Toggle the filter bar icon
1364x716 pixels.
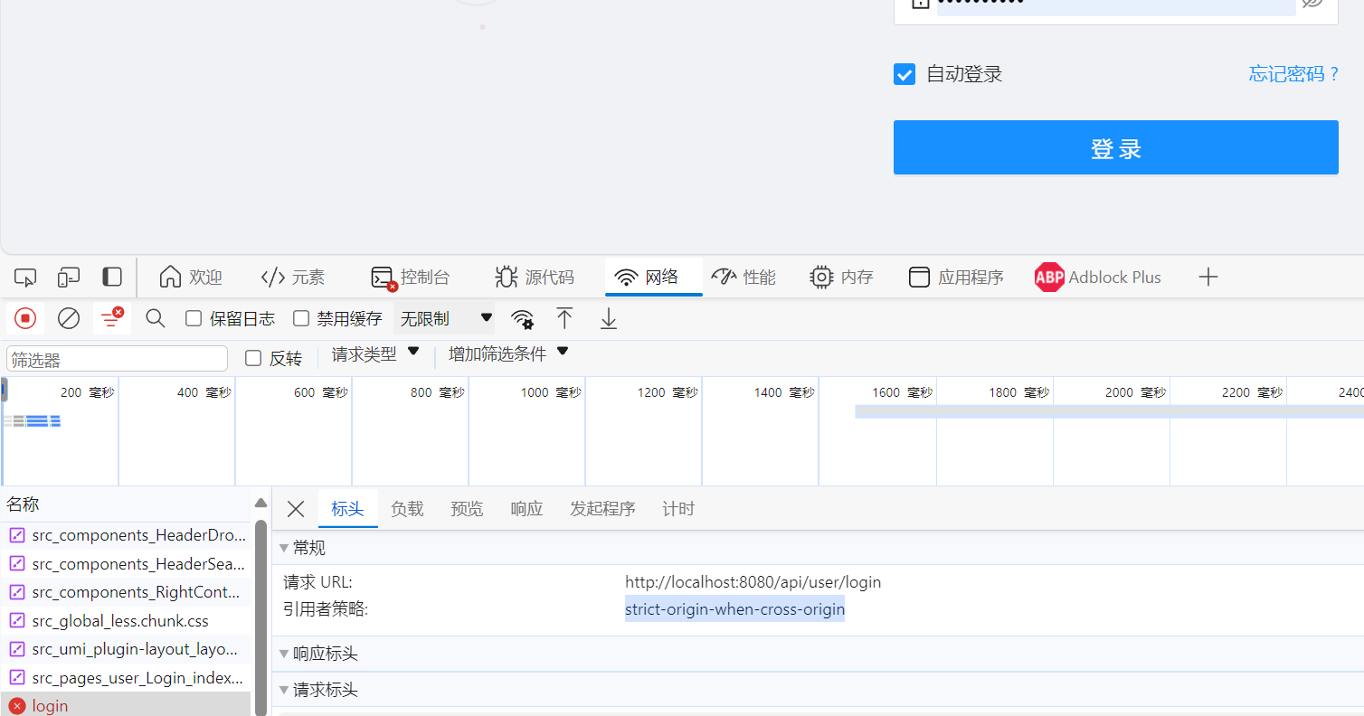[x=112, y=318]
